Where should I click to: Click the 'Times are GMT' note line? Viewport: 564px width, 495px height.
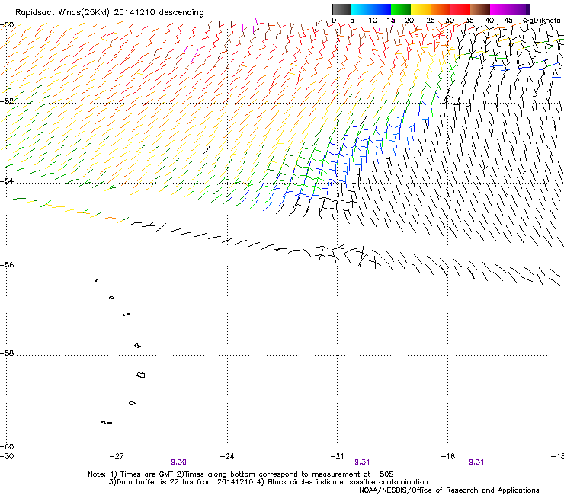pyautogui.click(x=241, y=474)
